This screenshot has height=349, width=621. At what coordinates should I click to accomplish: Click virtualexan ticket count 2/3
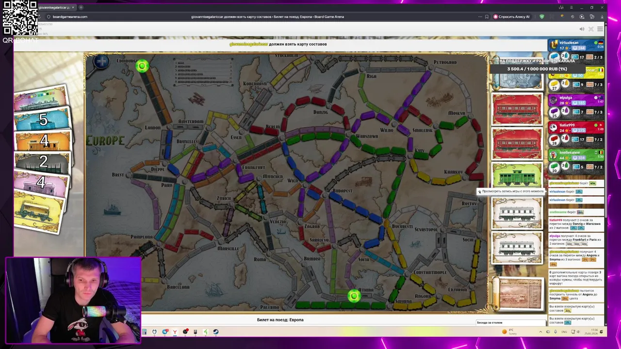[x=595, y=57]
